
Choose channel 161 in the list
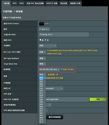42,113
